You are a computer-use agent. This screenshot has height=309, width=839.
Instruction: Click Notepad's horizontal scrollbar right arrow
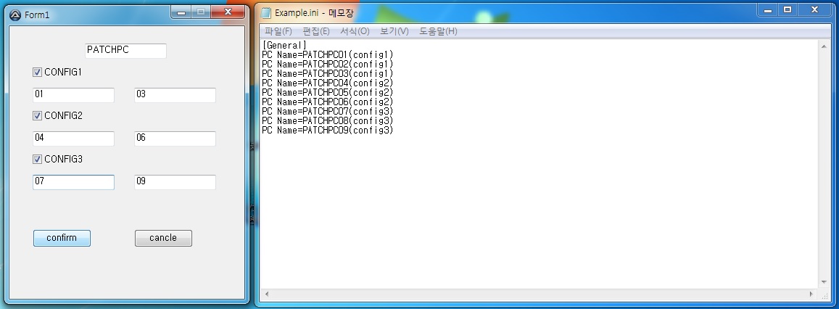coord(811,294)
